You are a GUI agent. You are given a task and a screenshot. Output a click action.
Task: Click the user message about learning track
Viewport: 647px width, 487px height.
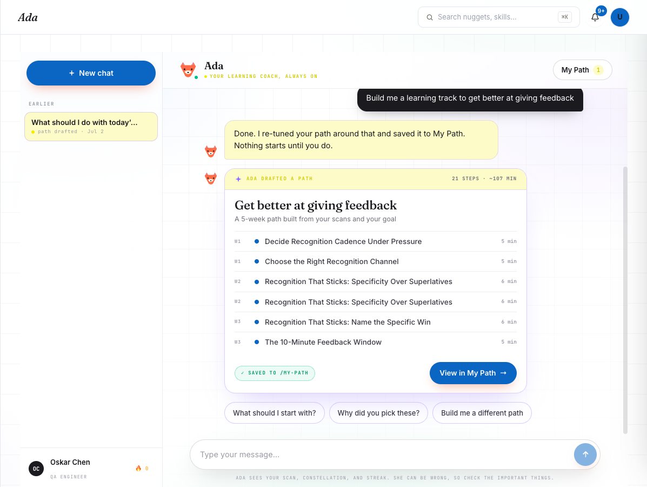pos(470,98)
